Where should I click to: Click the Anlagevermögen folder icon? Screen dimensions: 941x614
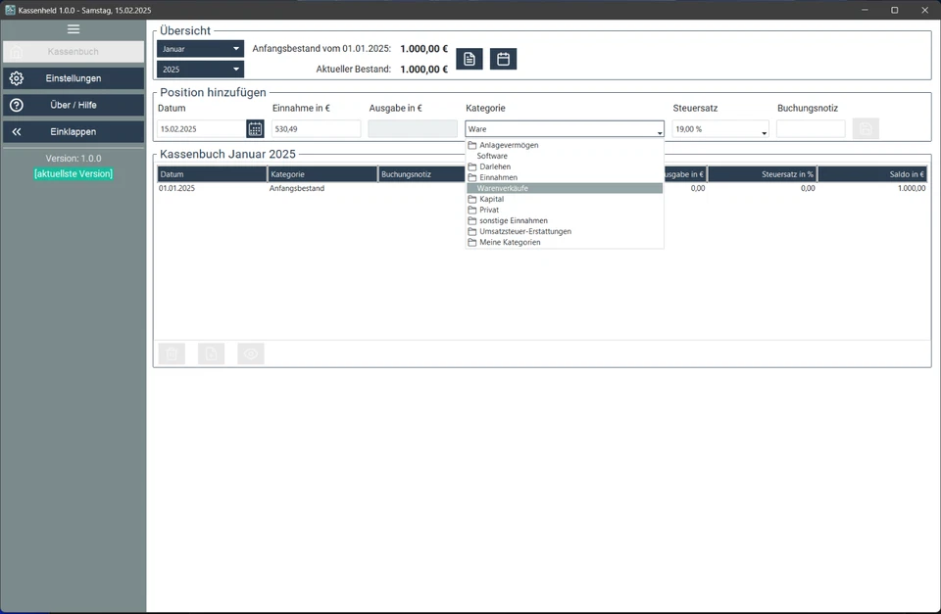(x=472, y=145)
